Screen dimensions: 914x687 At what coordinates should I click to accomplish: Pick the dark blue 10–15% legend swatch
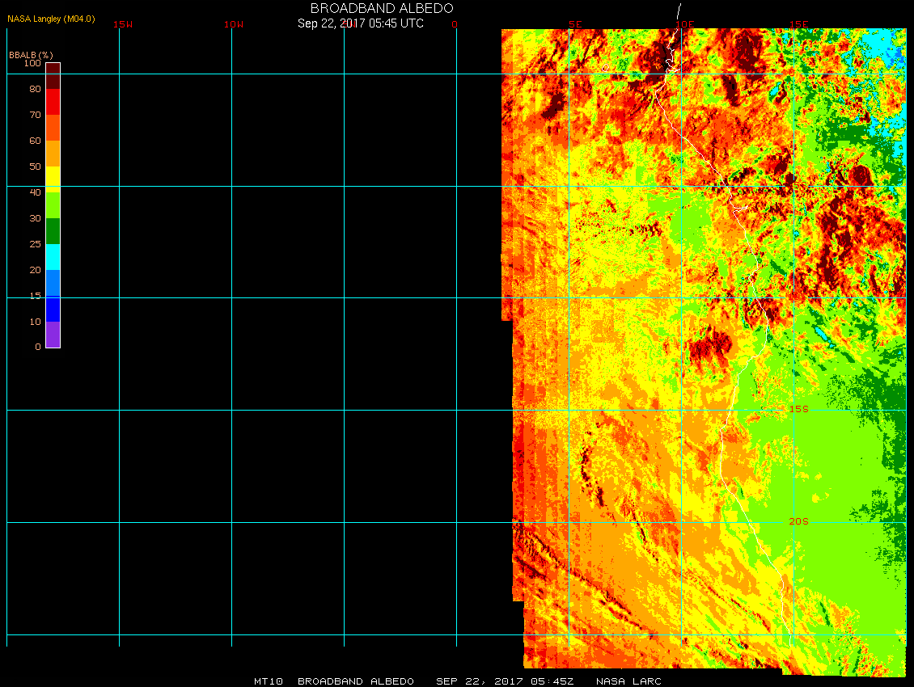[x=53, y=309]
